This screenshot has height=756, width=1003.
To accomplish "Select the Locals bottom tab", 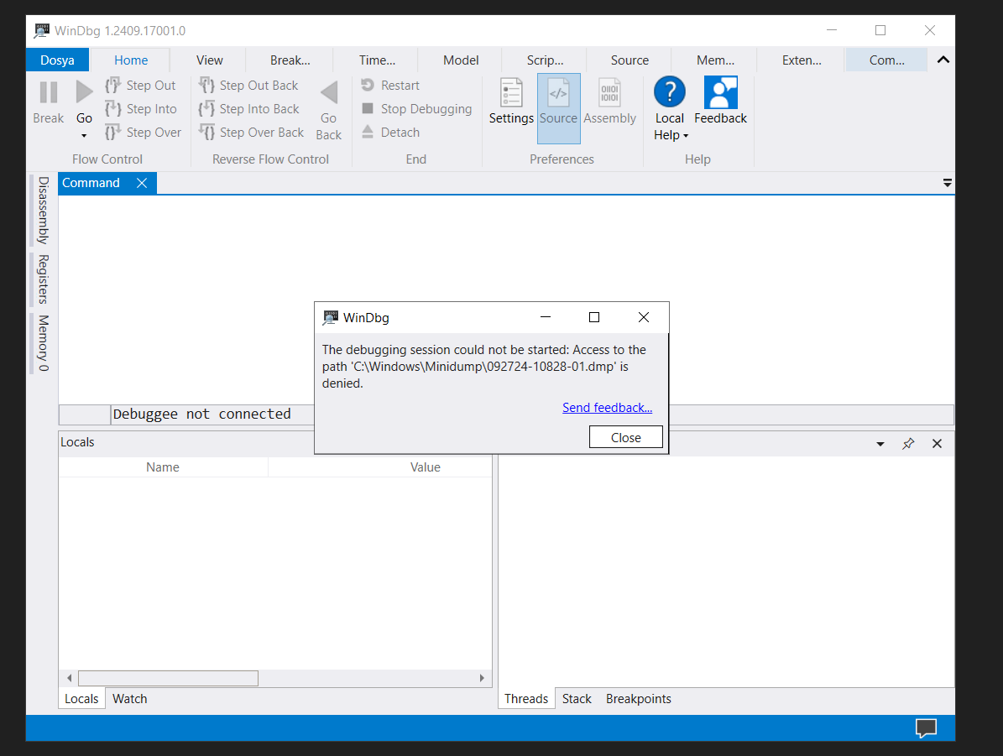I will [x=81, y=698].
